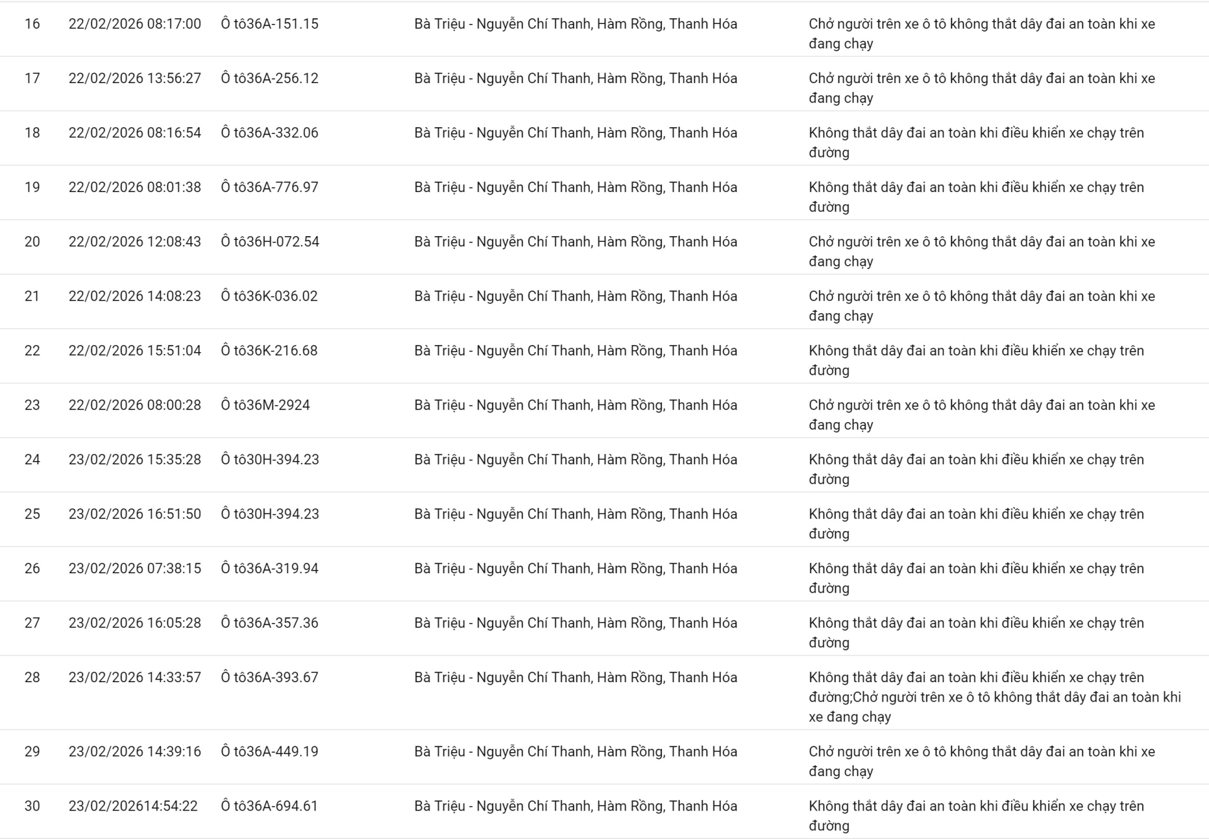Click timestamp 23/02/202614:54:22 in row 30
Image resolution: width=1209 pixels, height=839 pixels.
[x=133, y=806]
